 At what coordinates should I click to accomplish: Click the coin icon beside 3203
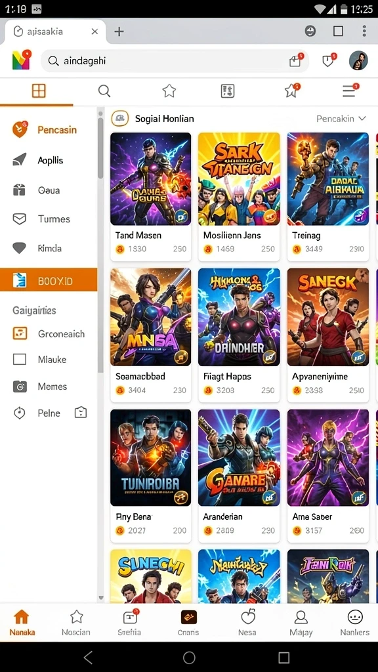[208, 390]
